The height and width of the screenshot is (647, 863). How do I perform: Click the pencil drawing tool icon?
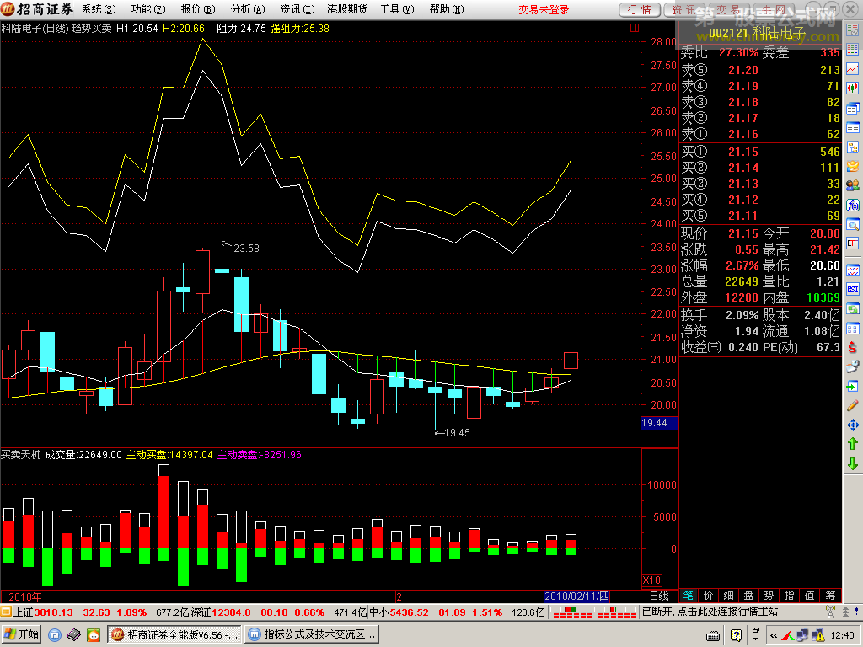[x=853, y=406]
